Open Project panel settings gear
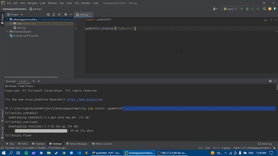 click(66, 14)
